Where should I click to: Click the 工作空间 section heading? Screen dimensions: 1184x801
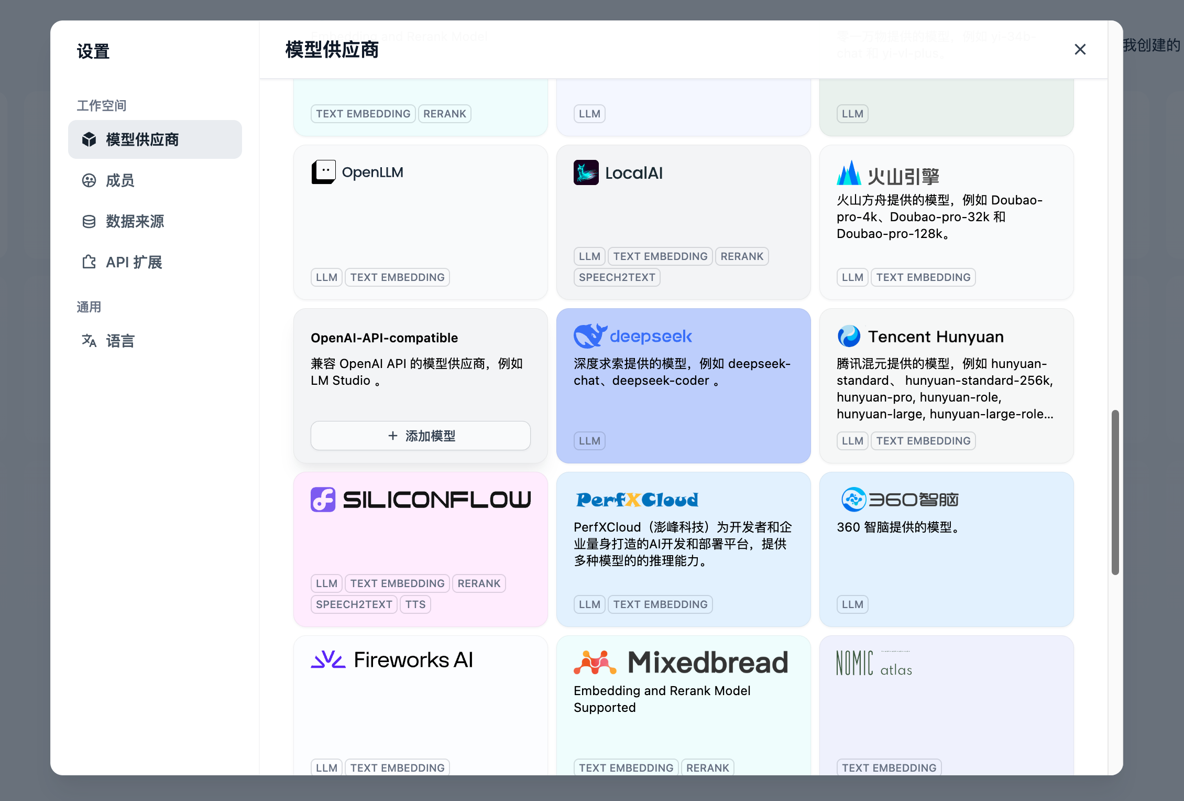(x=102, y=106)
